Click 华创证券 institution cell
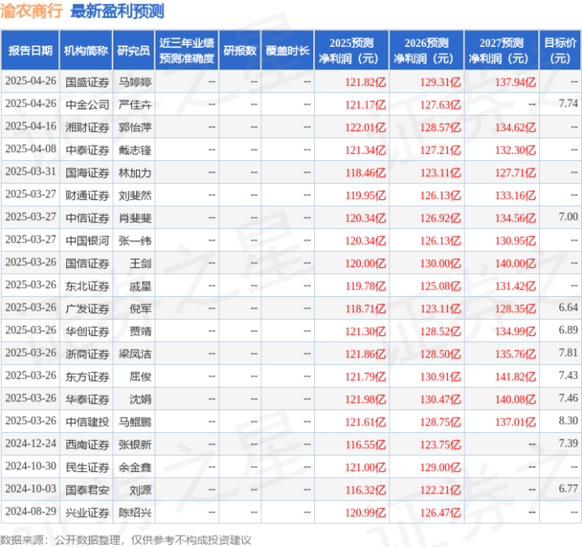 (87, 331)
